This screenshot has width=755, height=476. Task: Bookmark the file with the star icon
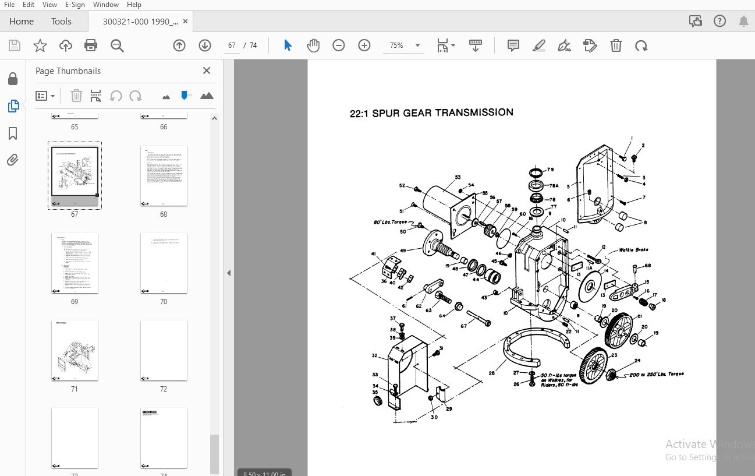[x=40, y=45]
